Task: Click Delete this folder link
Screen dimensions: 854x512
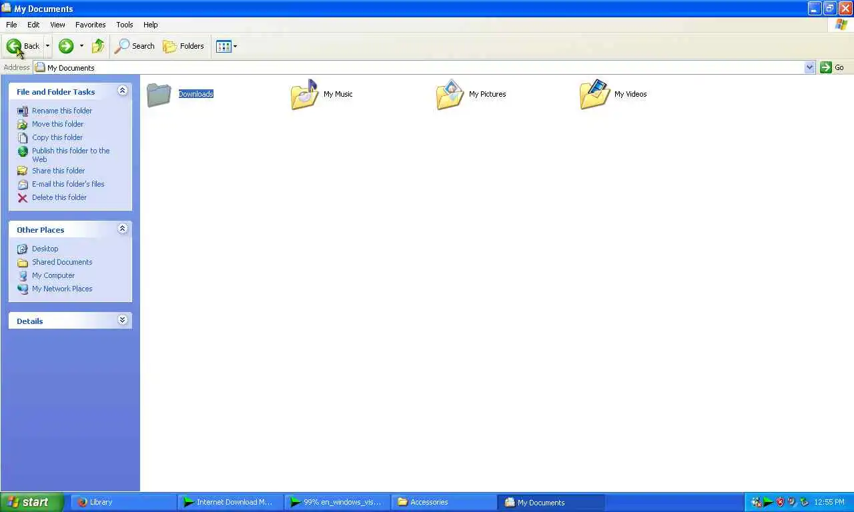Action: coord(59,197)
